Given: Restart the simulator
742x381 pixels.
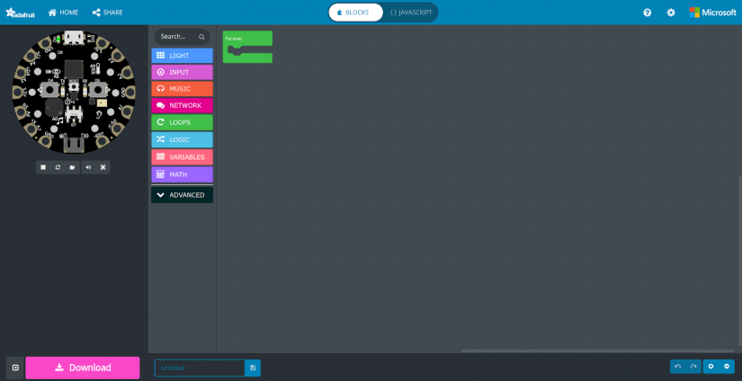Looking at the screenshot, I should [58, 167].
